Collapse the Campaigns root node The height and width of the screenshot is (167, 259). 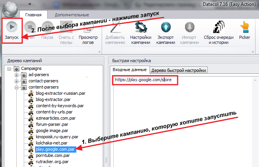click(x=9, y=69)
